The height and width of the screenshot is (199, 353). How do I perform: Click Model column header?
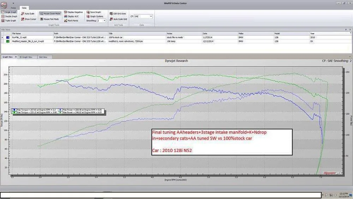pyautogui.click(x=292, y=33)
